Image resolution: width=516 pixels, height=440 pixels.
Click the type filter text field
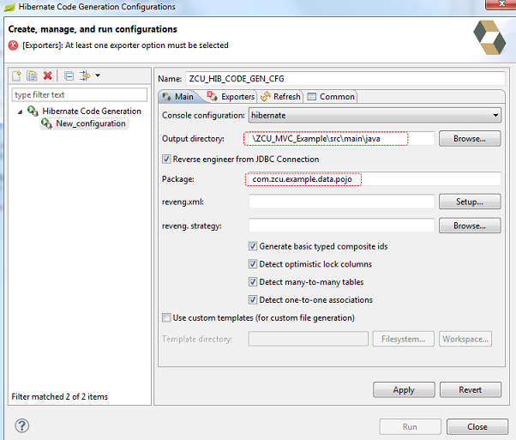[80, 95]
